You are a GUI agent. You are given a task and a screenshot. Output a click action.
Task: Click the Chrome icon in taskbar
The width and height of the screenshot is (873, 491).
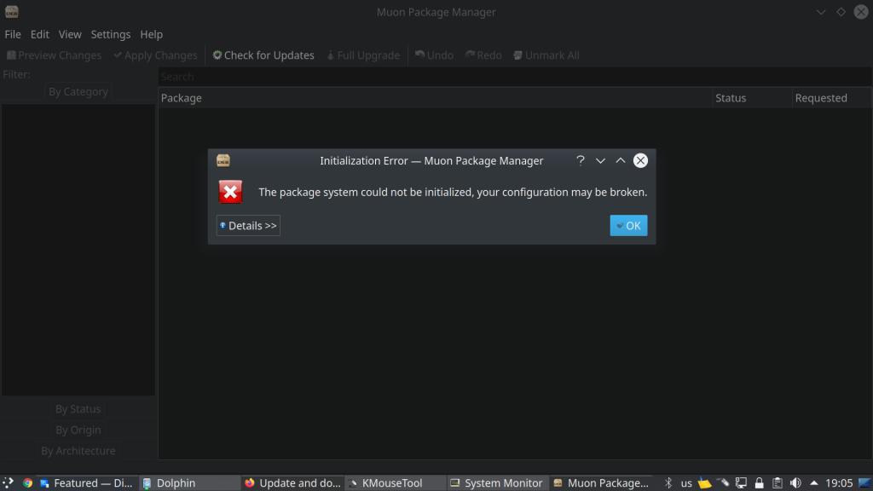point(27,482)
